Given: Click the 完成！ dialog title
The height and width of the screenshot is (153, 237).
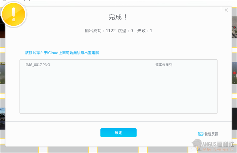Looking at the screenshot, I should pyautogui.click(x=118, y=17).
